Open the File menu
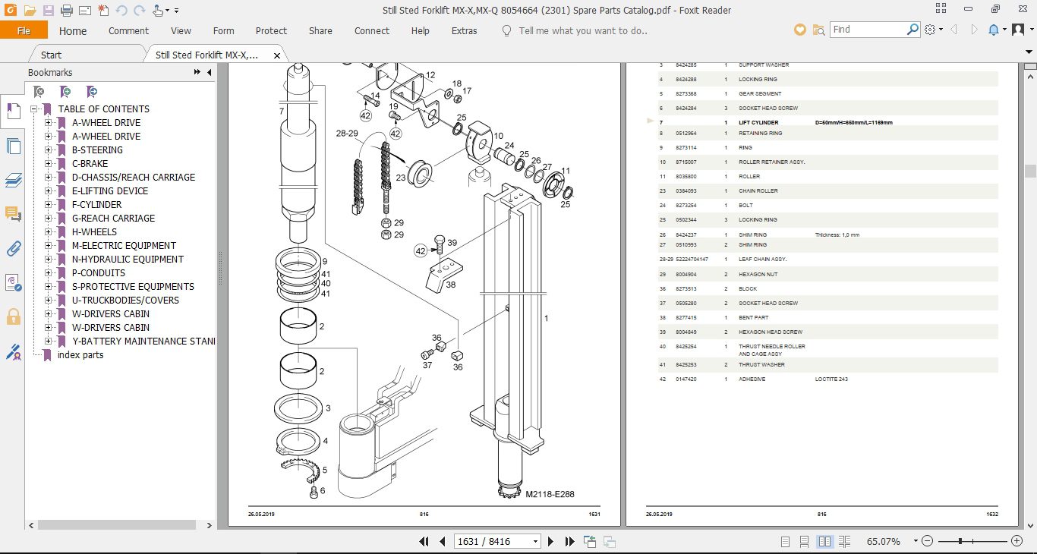The image size is (1037, 554). (24, 30)
